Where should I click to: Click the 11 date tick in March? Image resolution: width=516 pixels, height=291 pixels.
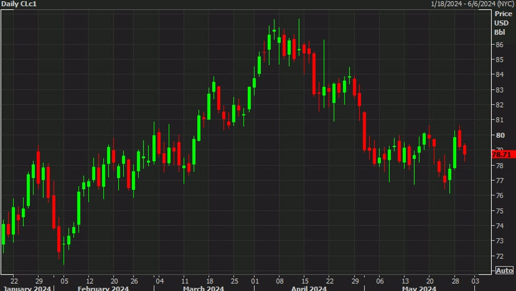[185, 281]
